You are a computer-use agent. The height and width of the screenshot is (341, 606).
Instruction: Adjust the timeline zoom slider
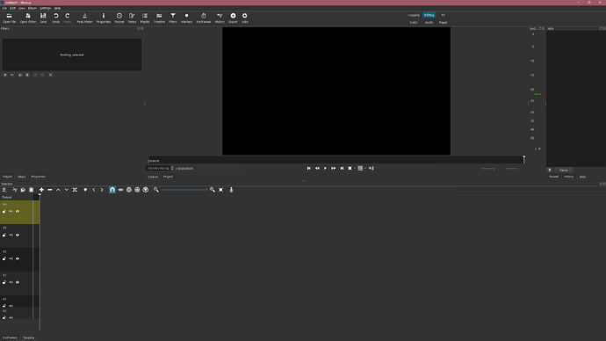tap(184, 190)
